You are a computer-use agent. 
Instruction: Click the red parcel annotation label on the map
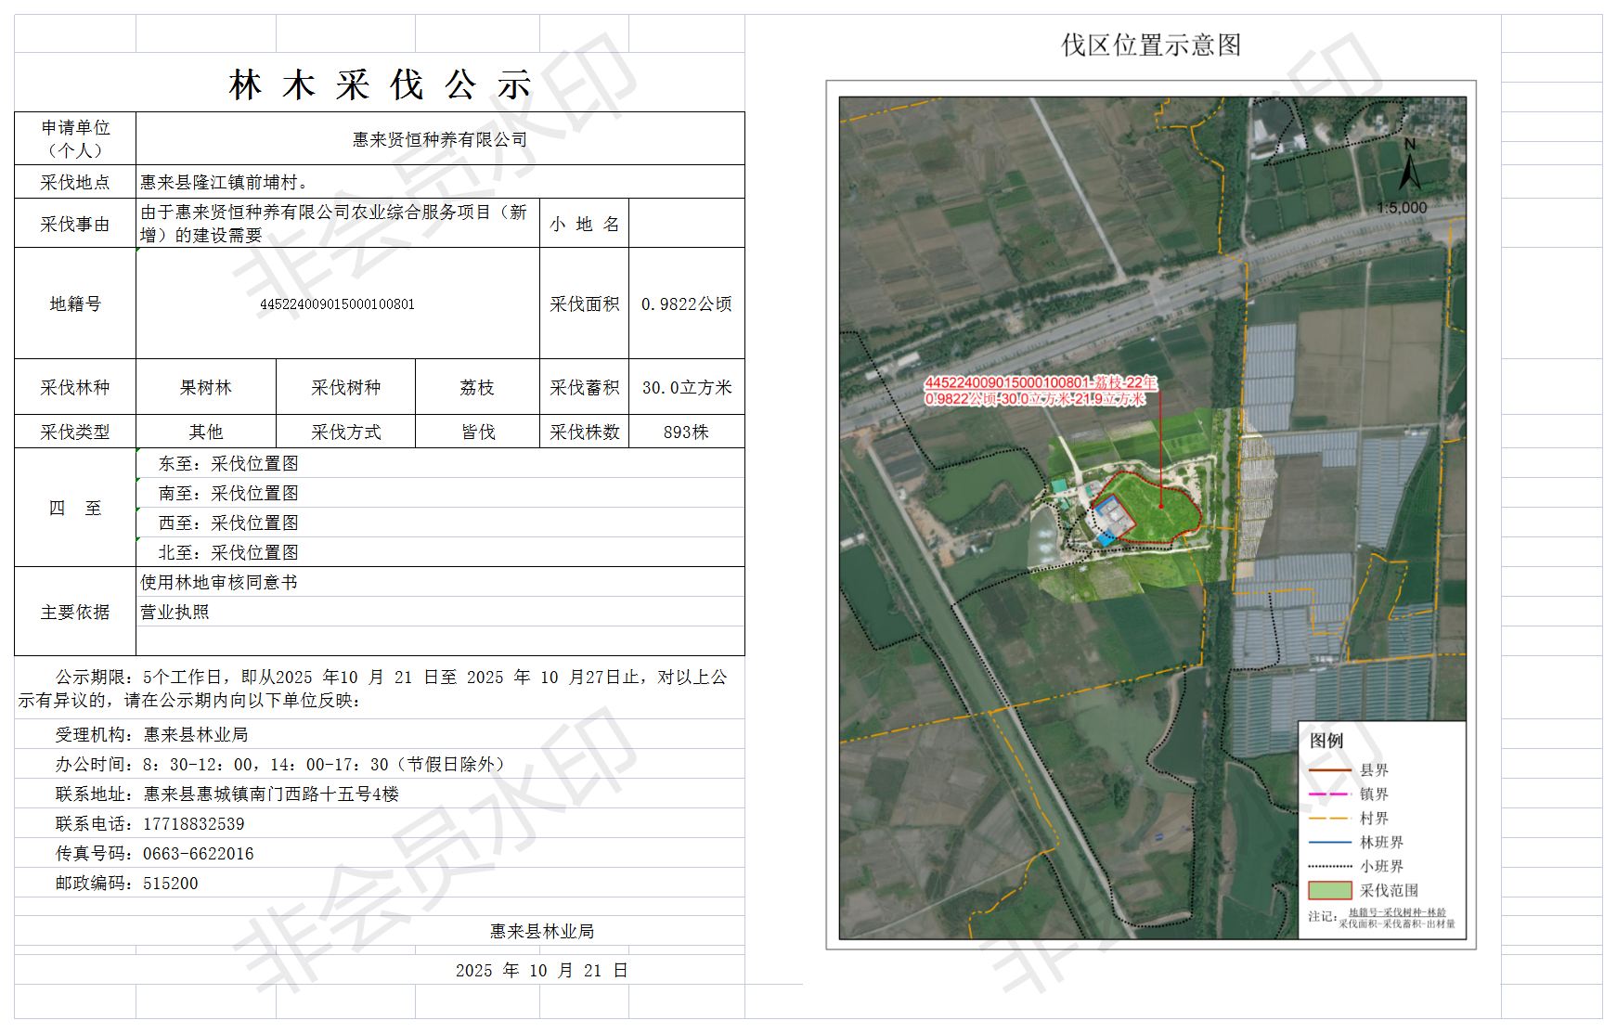point(1040,391)
